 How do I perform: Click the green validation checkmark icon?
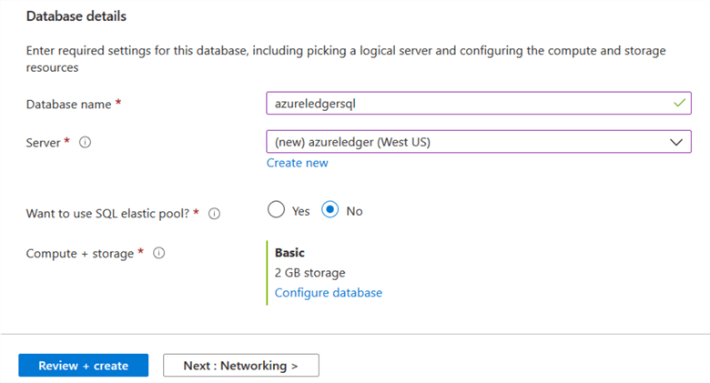678,104
